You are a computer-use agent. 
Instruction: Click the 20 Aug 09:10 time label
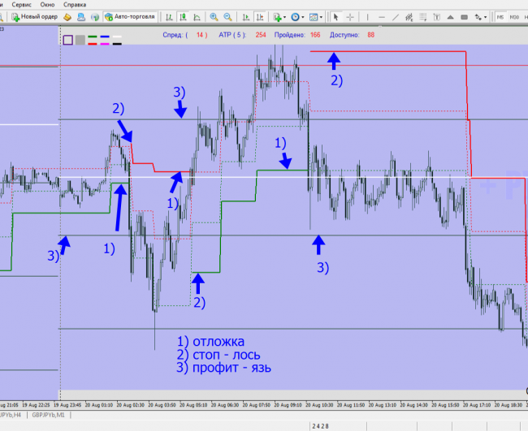(288, 405)
